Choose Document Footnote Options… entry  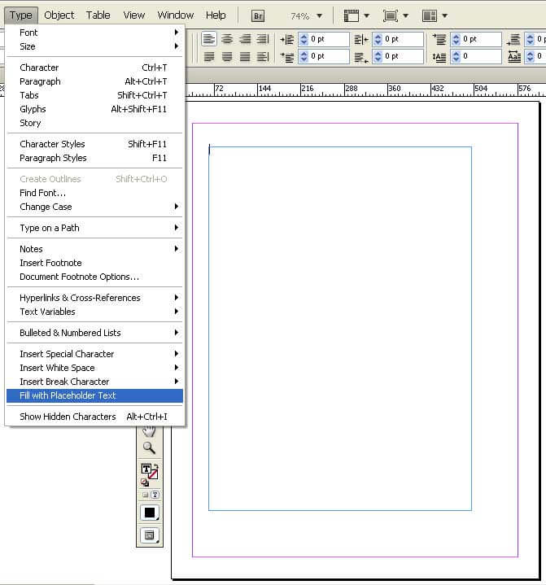coord(94,277)
